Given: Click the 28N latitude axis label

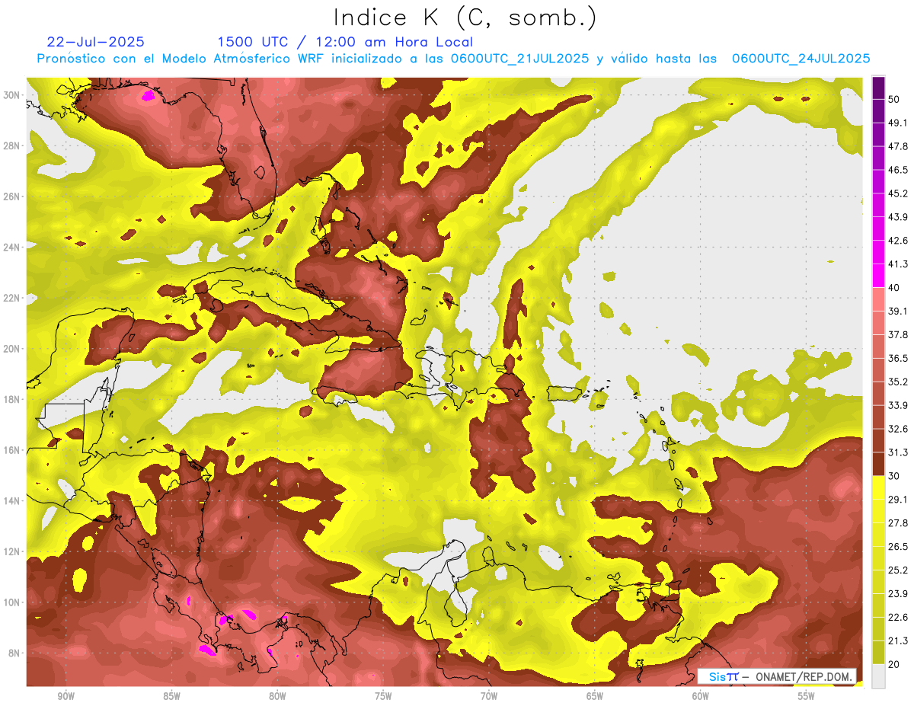Looking at the screenshot, I should (11, 145).
